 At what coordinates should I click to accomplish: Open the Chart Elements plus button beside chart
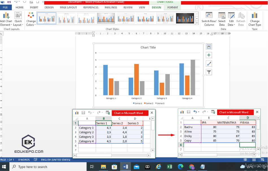coord(209,55)
